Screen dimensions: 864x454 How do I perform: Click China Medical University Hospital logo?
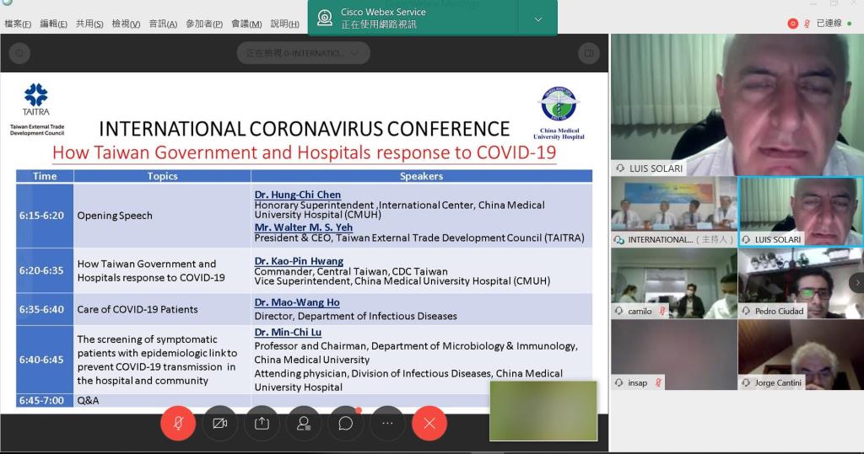pos(559,113)
